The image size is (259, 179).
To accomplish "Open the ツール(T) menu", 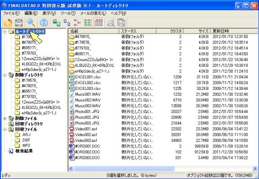I will pyautogui.click(x=68, y=13).
